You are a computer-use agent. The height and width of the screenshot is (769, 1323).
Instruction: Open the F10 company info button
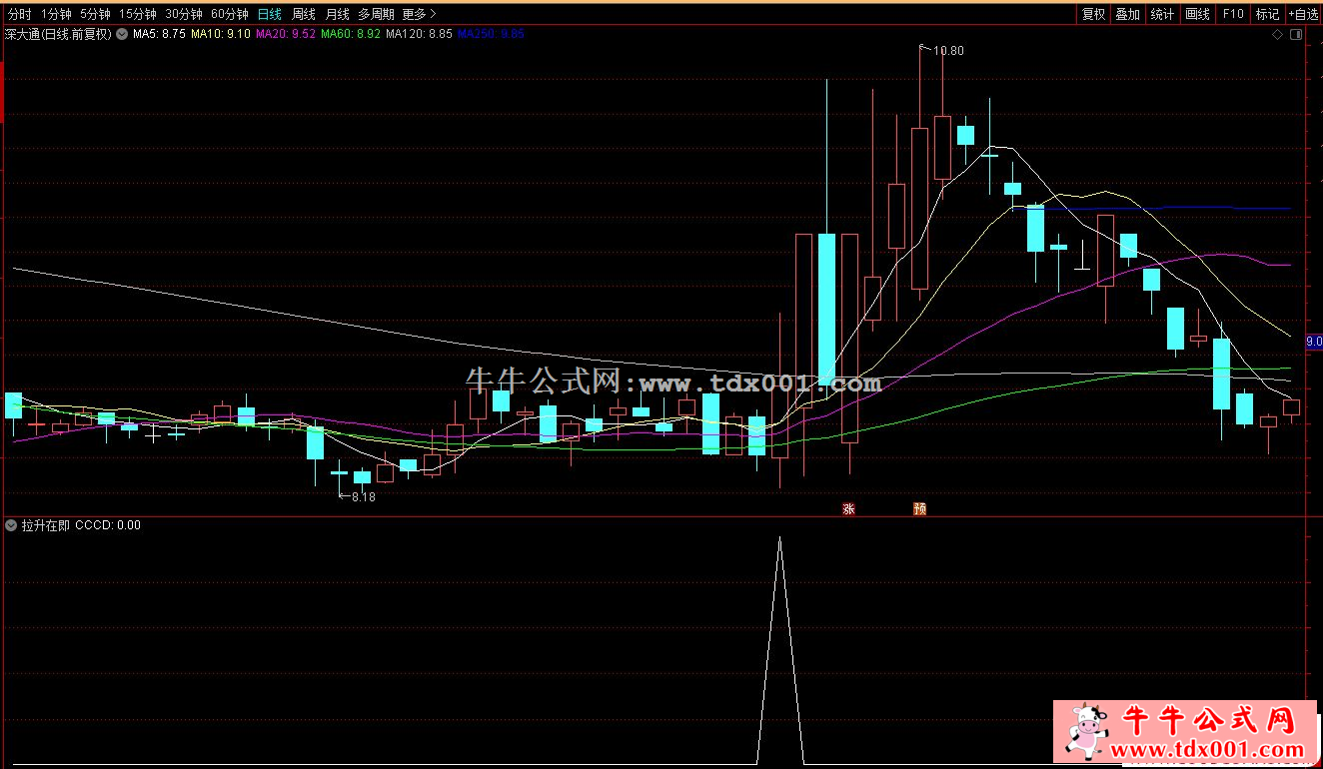pyautogui.click(x=1233, y=14)
